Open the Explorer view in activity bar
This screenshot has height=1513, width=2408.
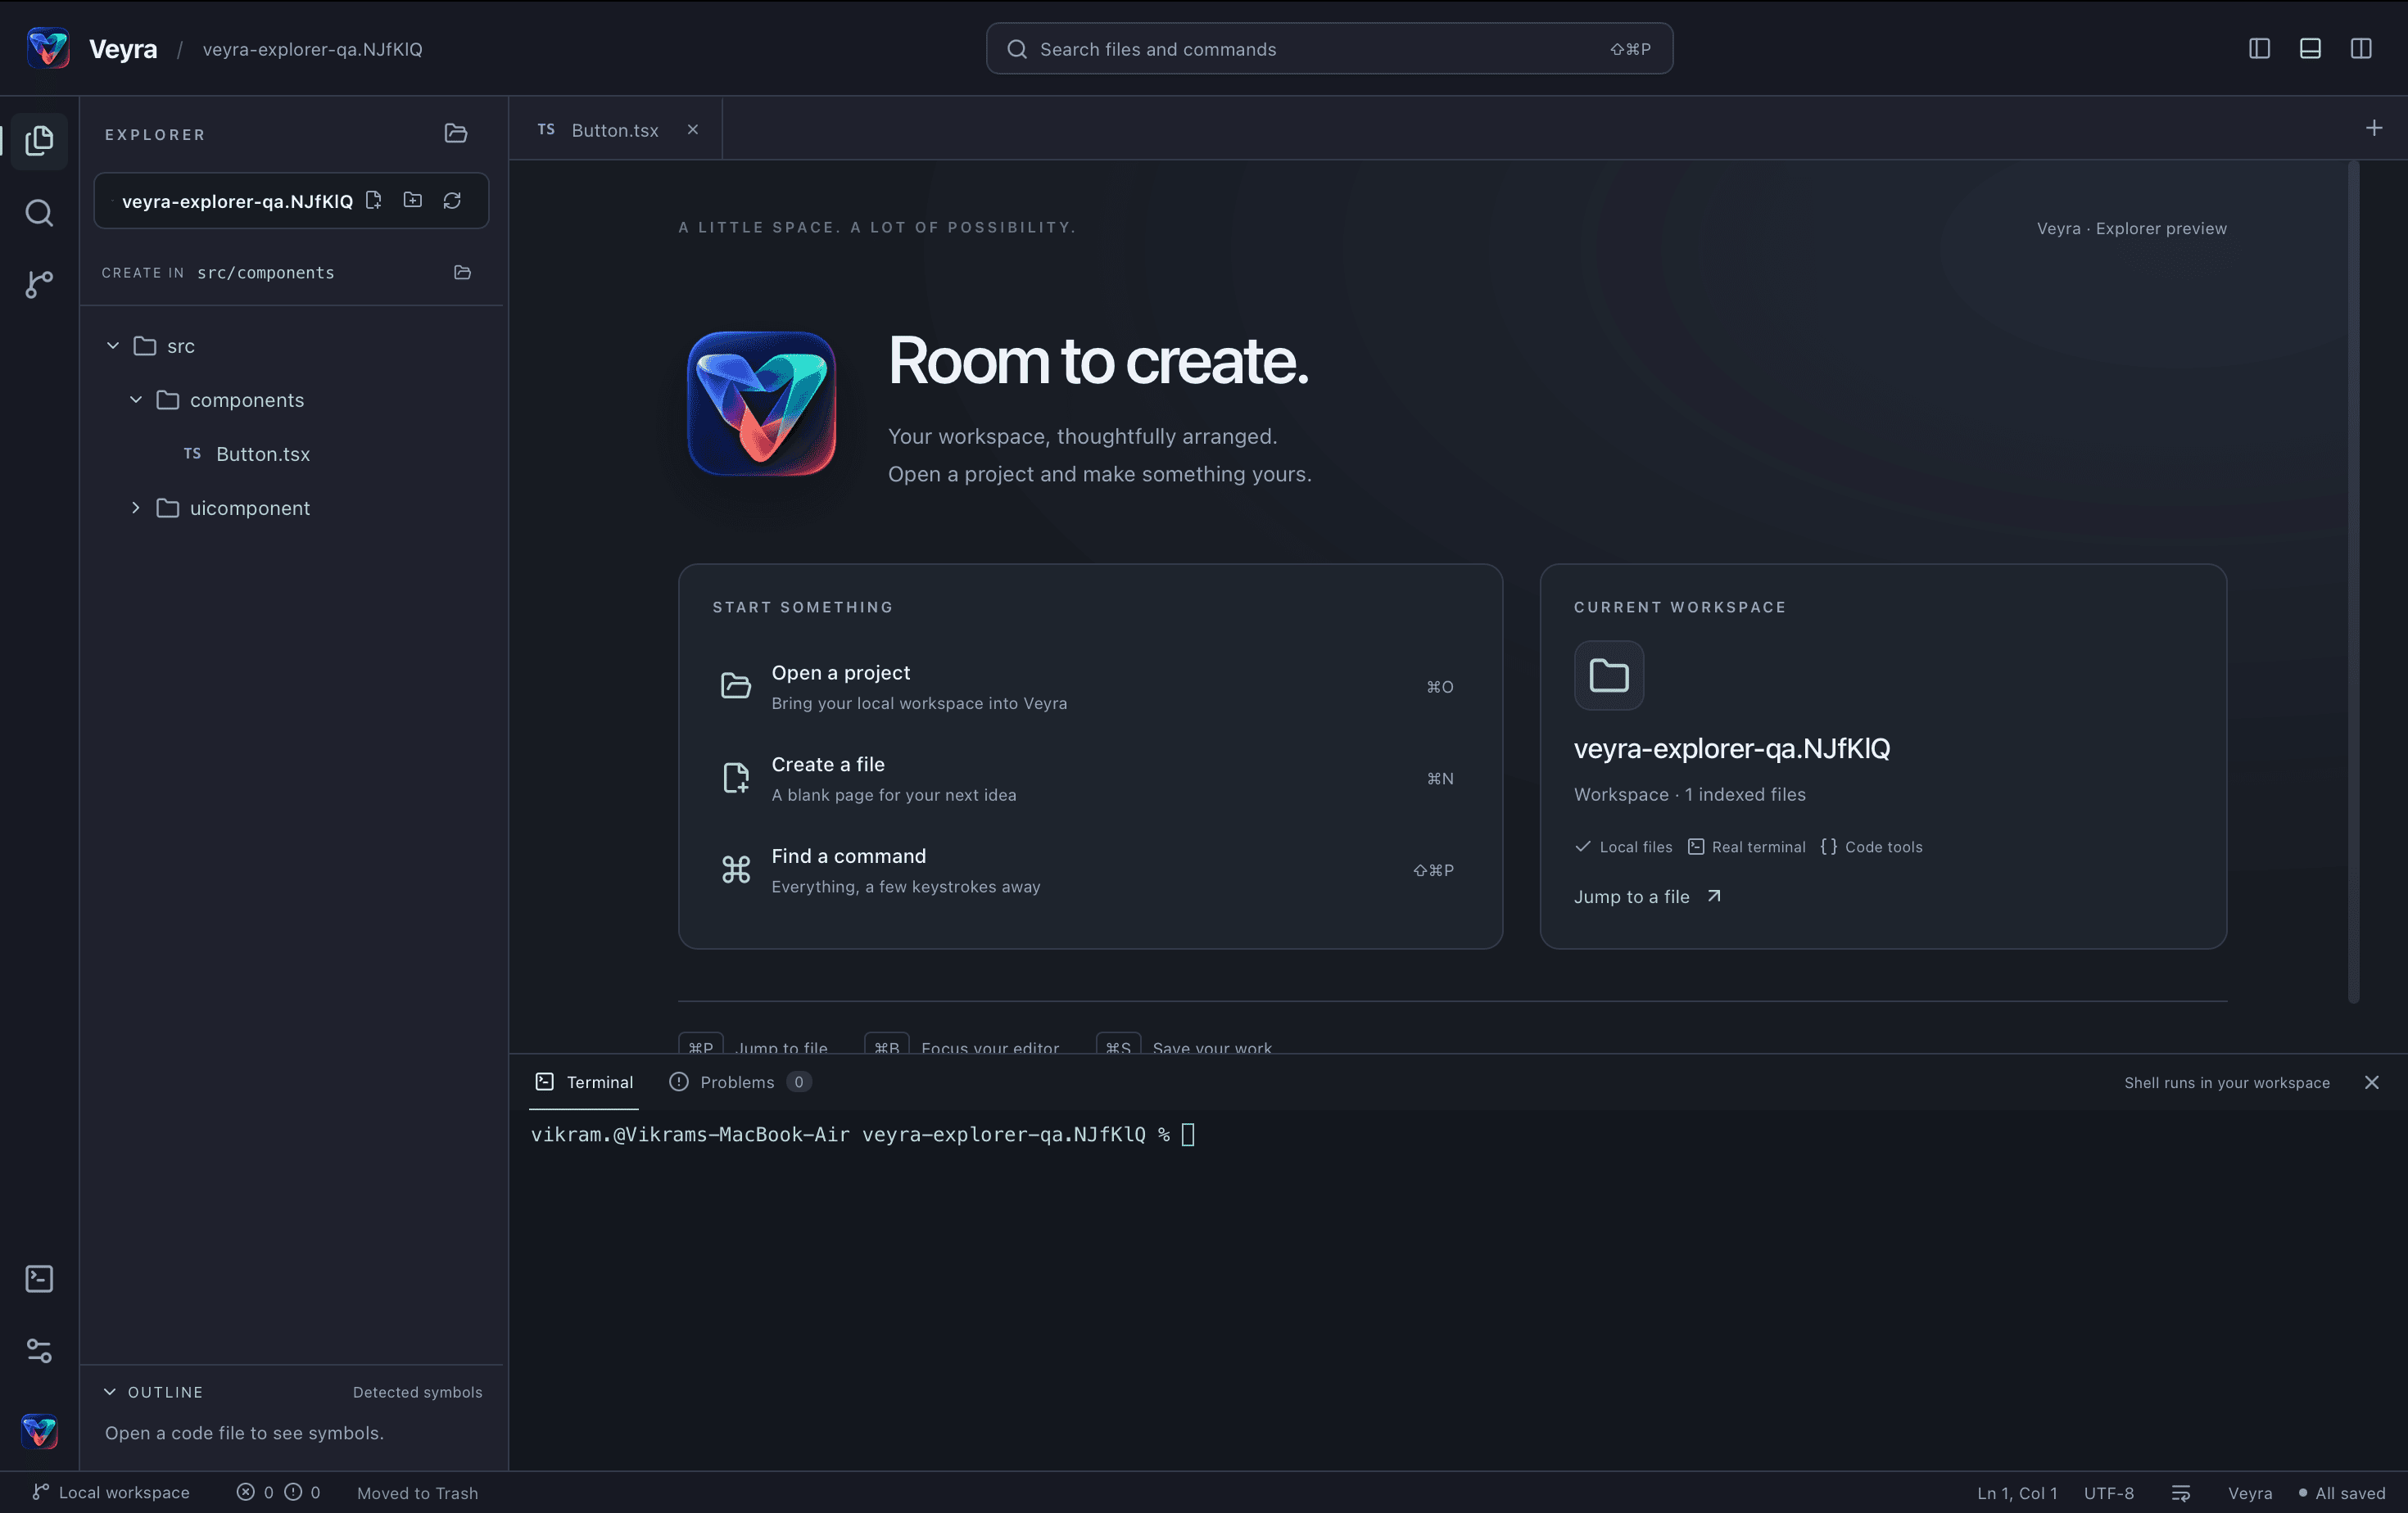[x=39, y=140]
